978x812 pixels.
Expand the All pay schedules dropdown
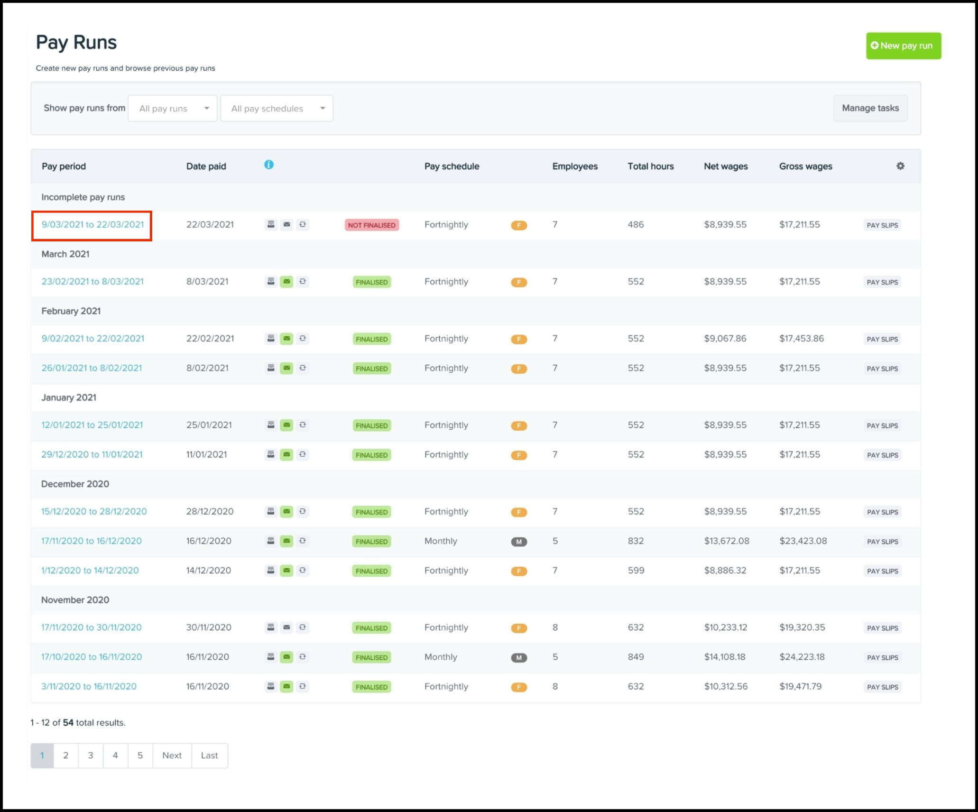tap(277, 108)
